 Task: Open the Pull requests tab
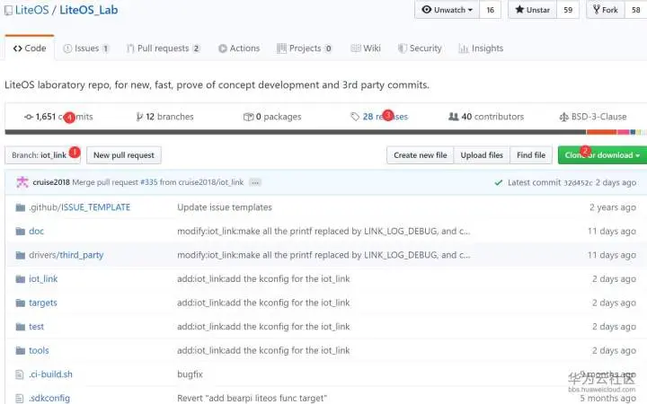coord(164,48)
